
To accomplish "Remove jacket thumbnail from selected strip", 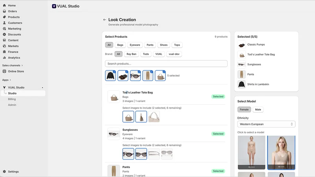I will pyautogui.click(x=114, y=72).
